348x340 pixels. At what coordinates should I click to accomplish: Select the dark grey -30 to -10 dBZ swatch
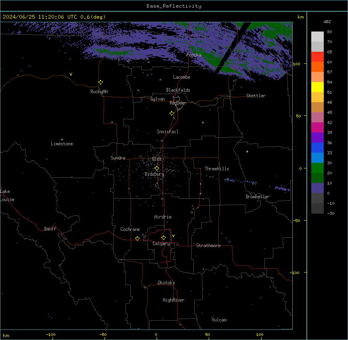pos(317,208)
